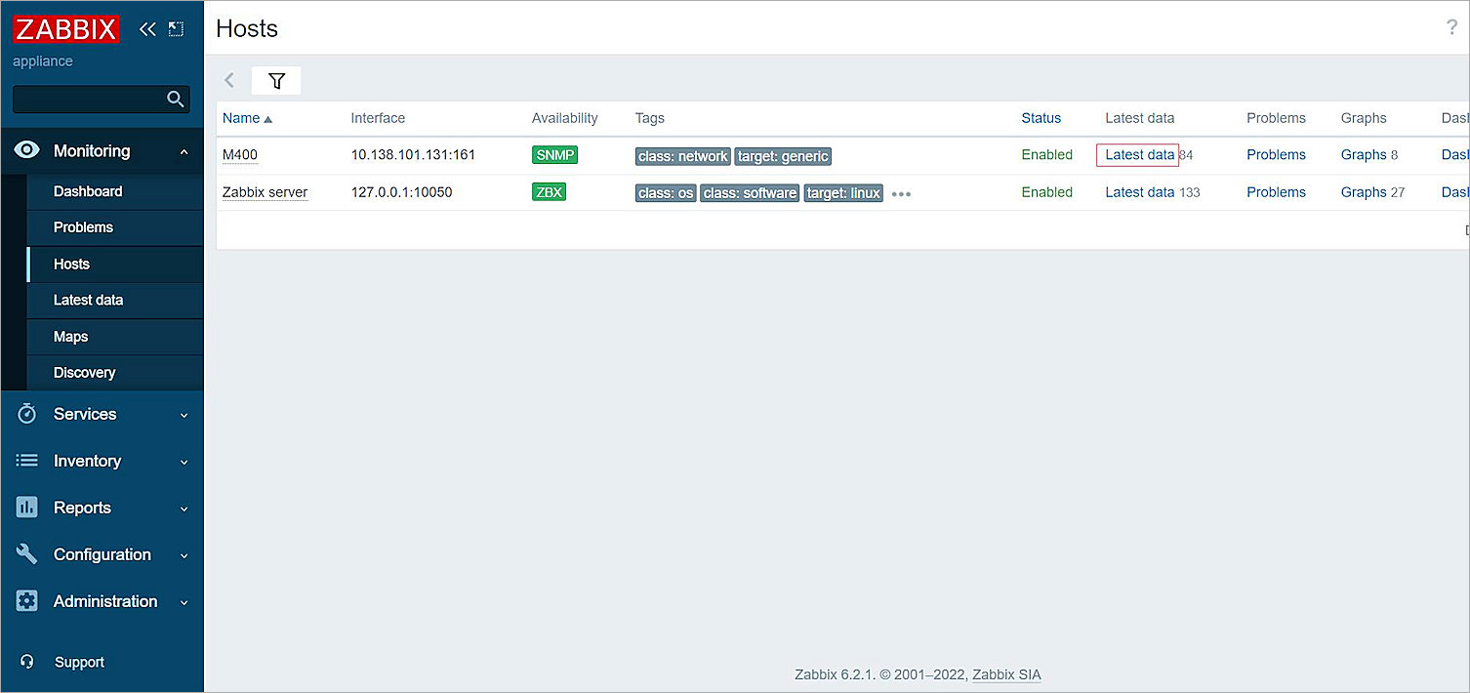Expand the Configuration menu section
1470x693 pixels.
tap(102, 554)
